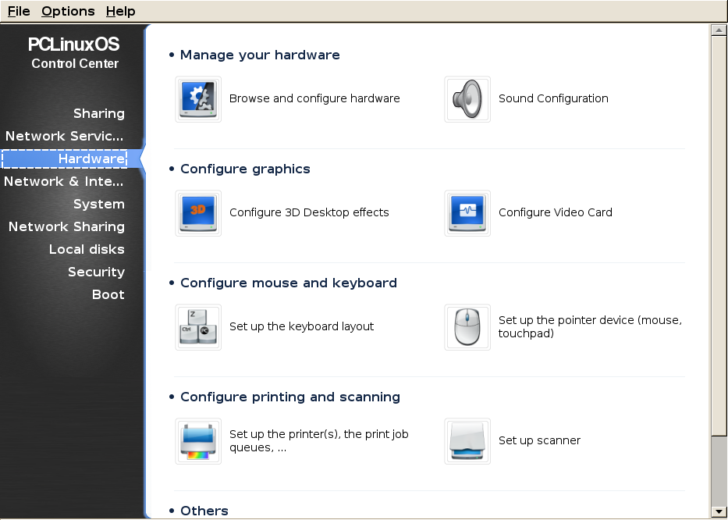
Task: Open the Configure Video Card icon
Action: click(467, 213)
